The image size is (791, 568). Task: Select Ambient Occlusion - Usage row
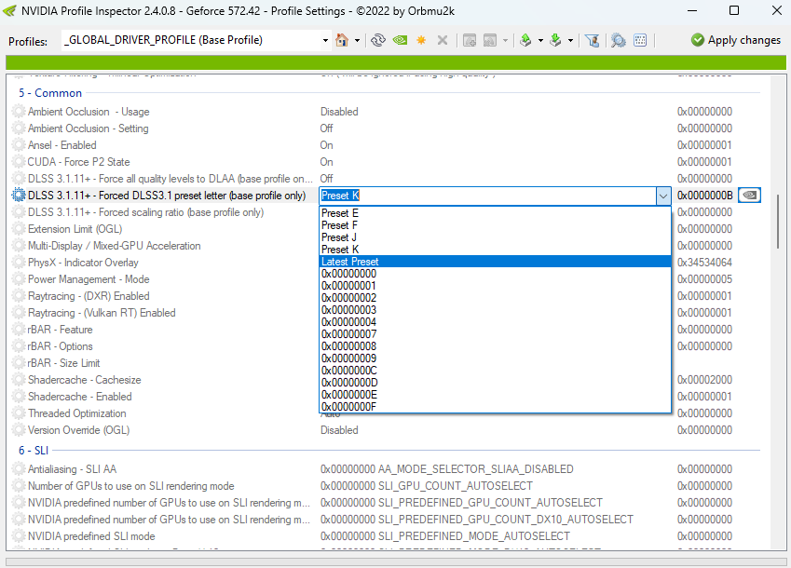point(384,112)
